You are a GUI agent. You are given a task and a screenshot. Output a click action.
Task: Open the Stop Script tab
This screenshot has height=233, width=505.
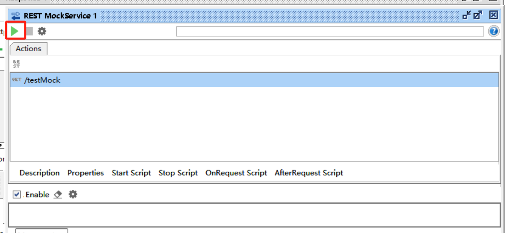[x=178, y=173]
